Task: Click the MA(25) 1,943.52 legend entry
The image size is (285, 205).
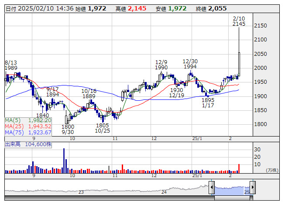Action: point(28,126)
